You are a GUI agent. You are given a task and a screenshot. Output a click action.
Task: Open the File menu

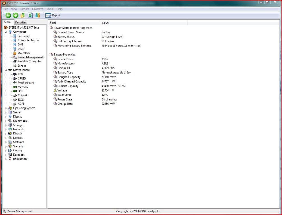pyautogui.click(x=6, y=9)
